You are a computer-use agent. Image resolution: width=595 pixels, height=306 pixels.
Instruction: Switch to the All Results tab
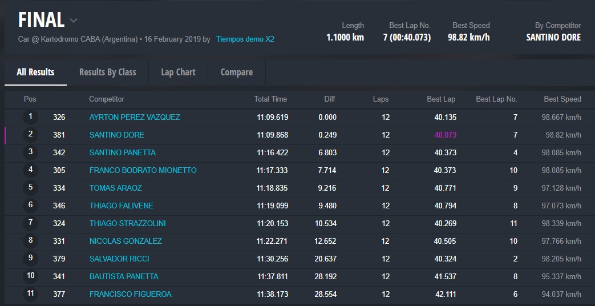[x=35, y=73]
